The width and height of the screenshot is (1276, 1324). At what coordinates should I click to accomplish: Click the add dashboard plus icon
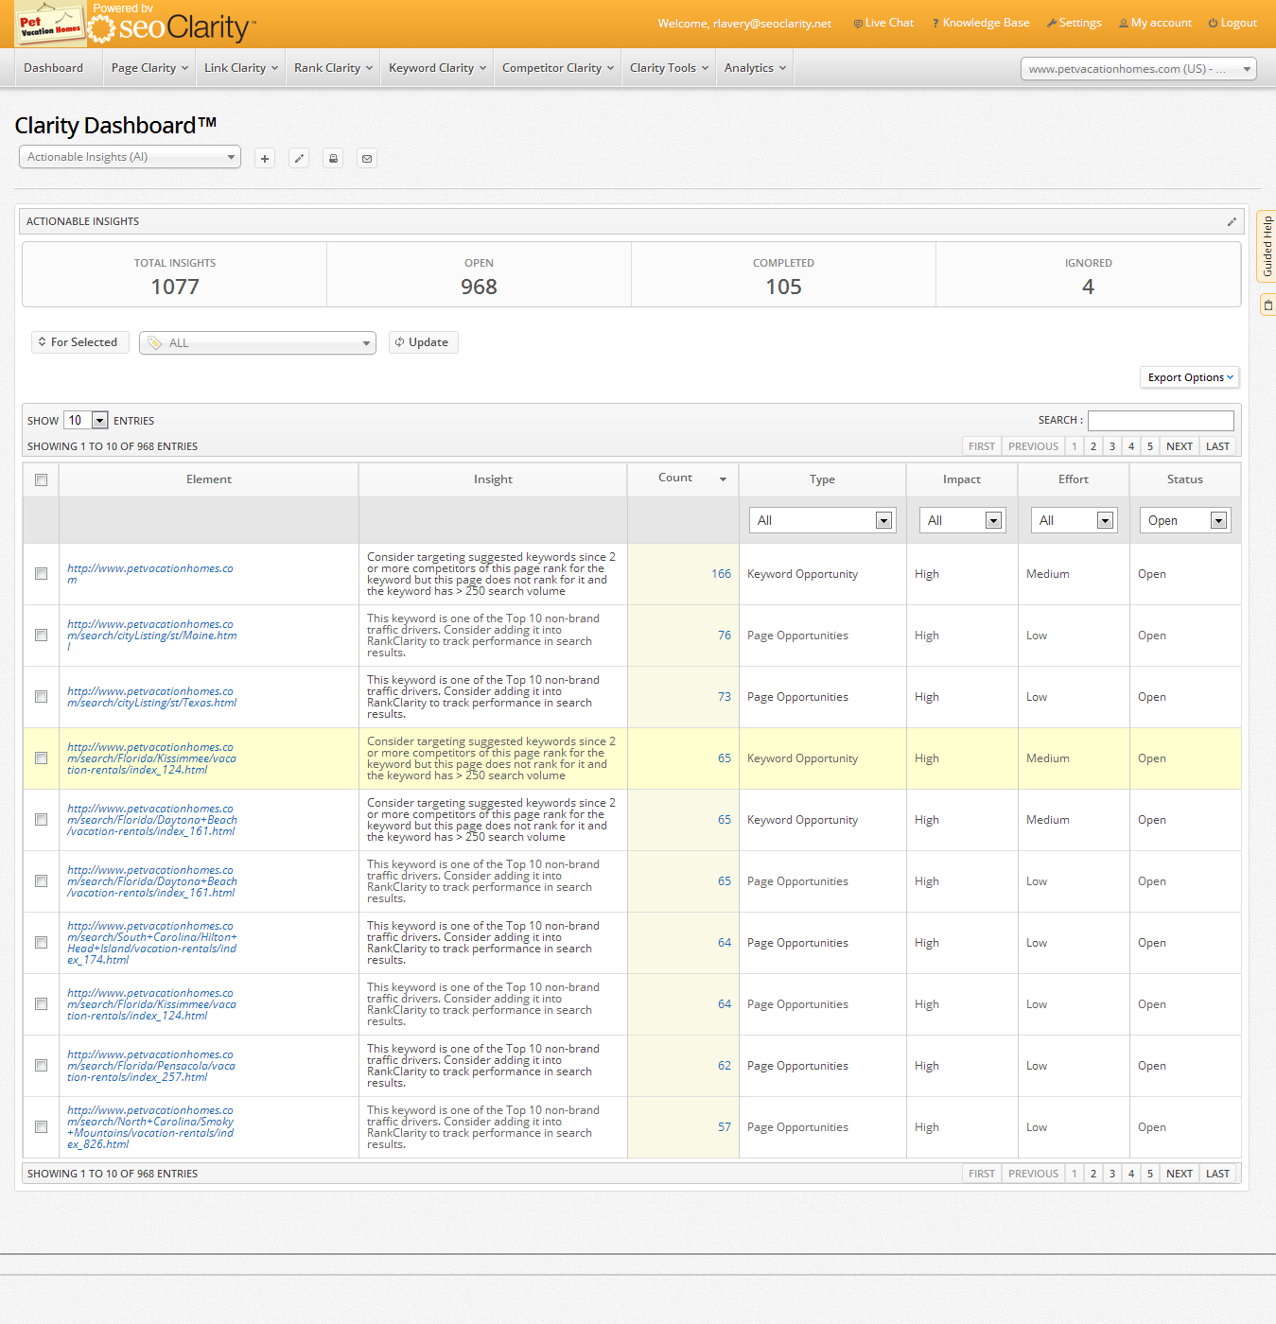265,159
